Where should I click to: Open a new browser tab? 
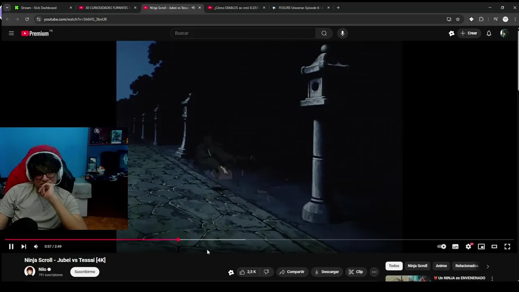[338, 8]
